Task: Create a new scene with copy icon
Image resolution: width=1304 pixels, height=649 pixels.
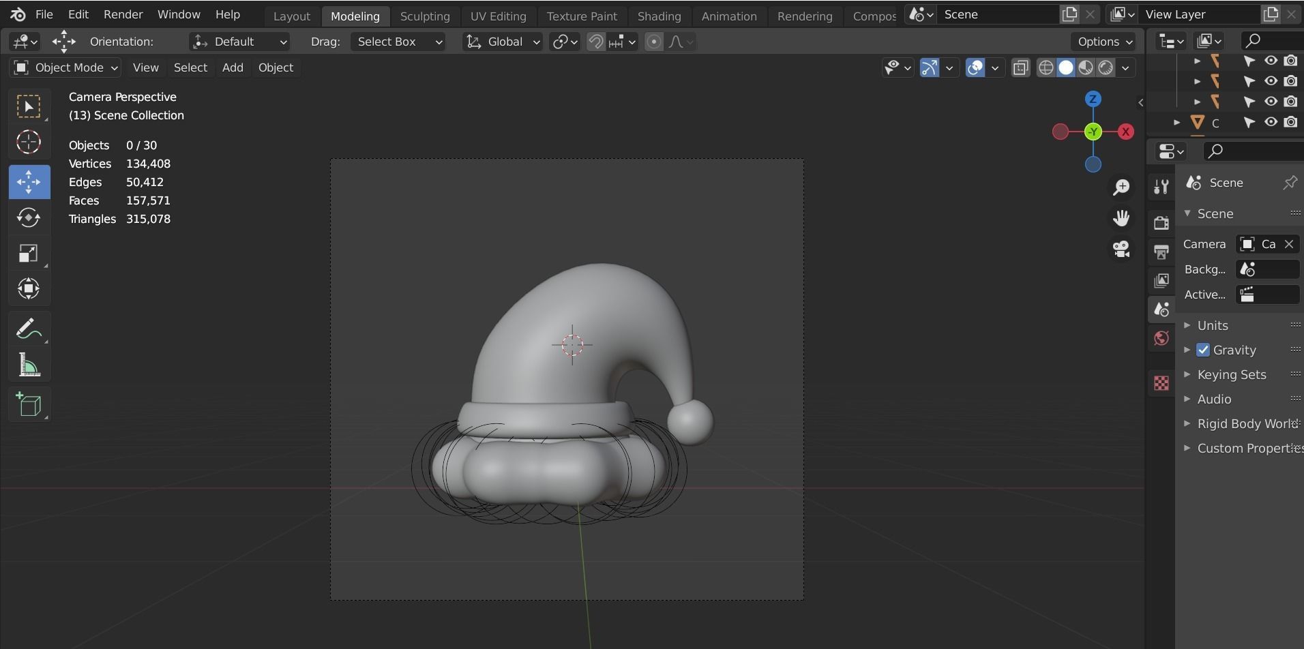Action: click(1069, 14)
